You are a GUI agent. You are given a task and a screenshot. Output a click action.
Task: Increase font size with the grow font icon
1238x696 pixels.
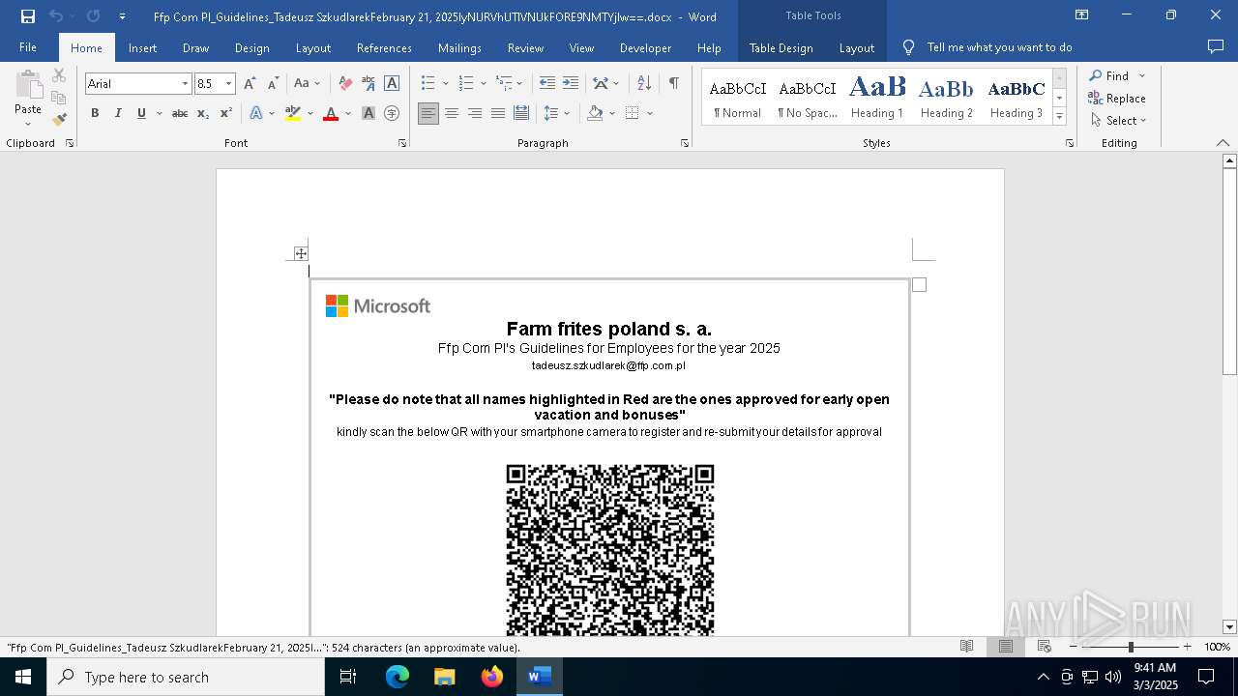coord(250,84)
